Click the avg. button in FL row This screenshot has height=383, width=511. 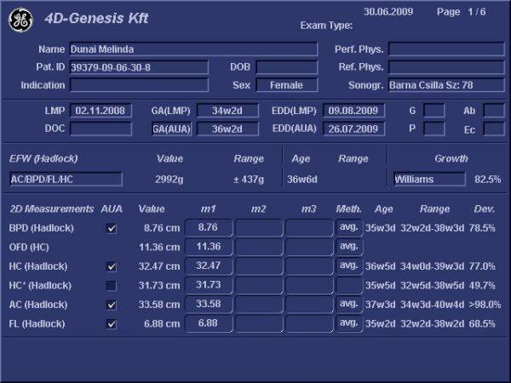(349, 323)
